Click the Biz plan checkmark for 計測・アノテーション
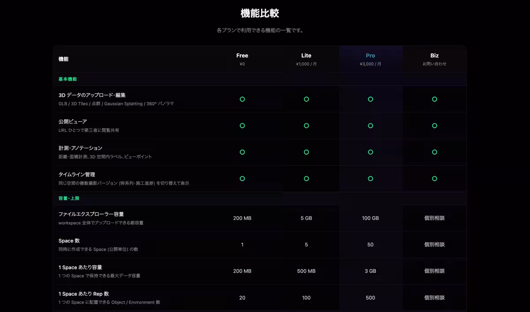This screenshot has height=312, width=530. tap(434, 152)
